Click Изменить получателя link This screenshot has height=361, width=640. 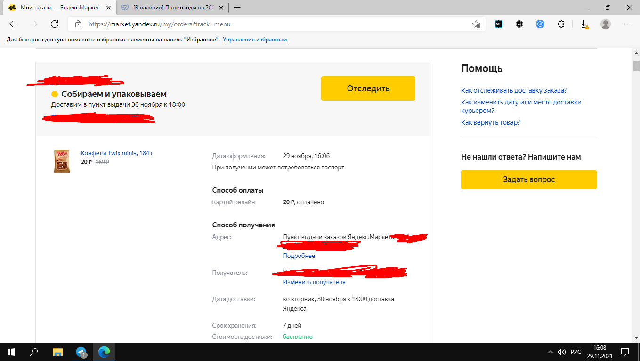click(314, 282)
